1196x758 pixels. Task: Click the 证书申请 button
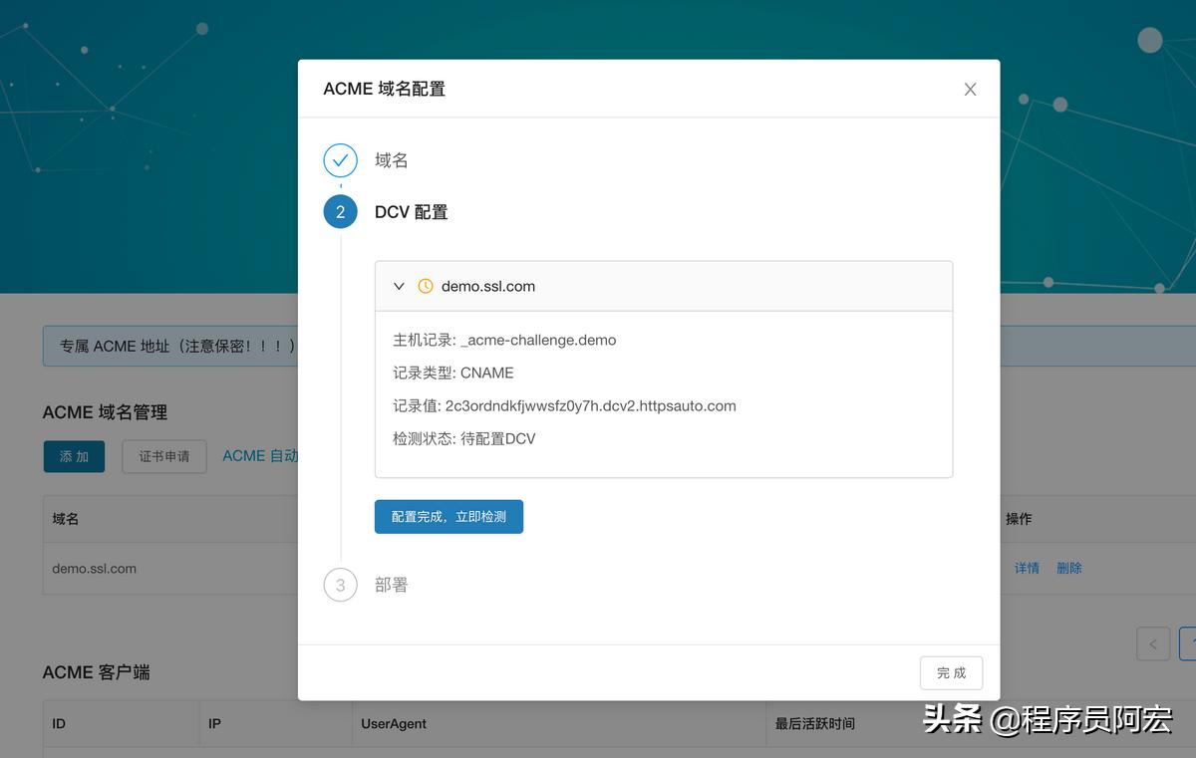pos(163,456)
